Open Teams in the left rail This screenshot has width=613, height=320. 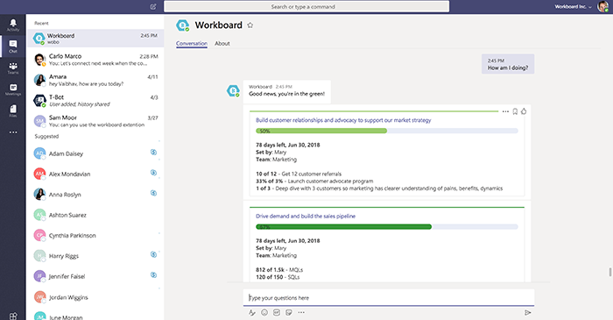[x=13, y=68]
